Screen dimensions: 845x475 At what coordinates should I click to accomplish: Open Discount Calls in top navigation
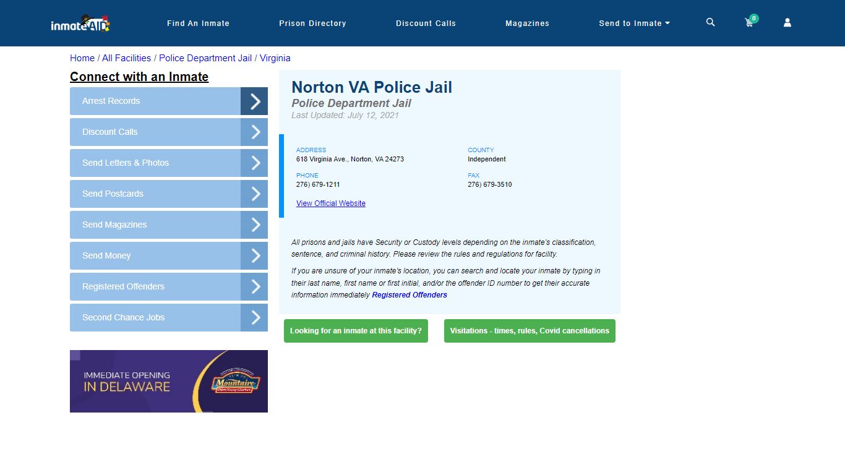426,24
